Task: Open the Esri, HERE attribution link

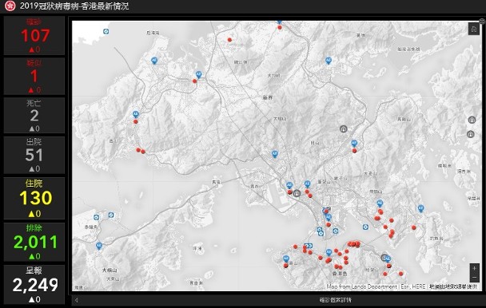Action: point(413,286)
